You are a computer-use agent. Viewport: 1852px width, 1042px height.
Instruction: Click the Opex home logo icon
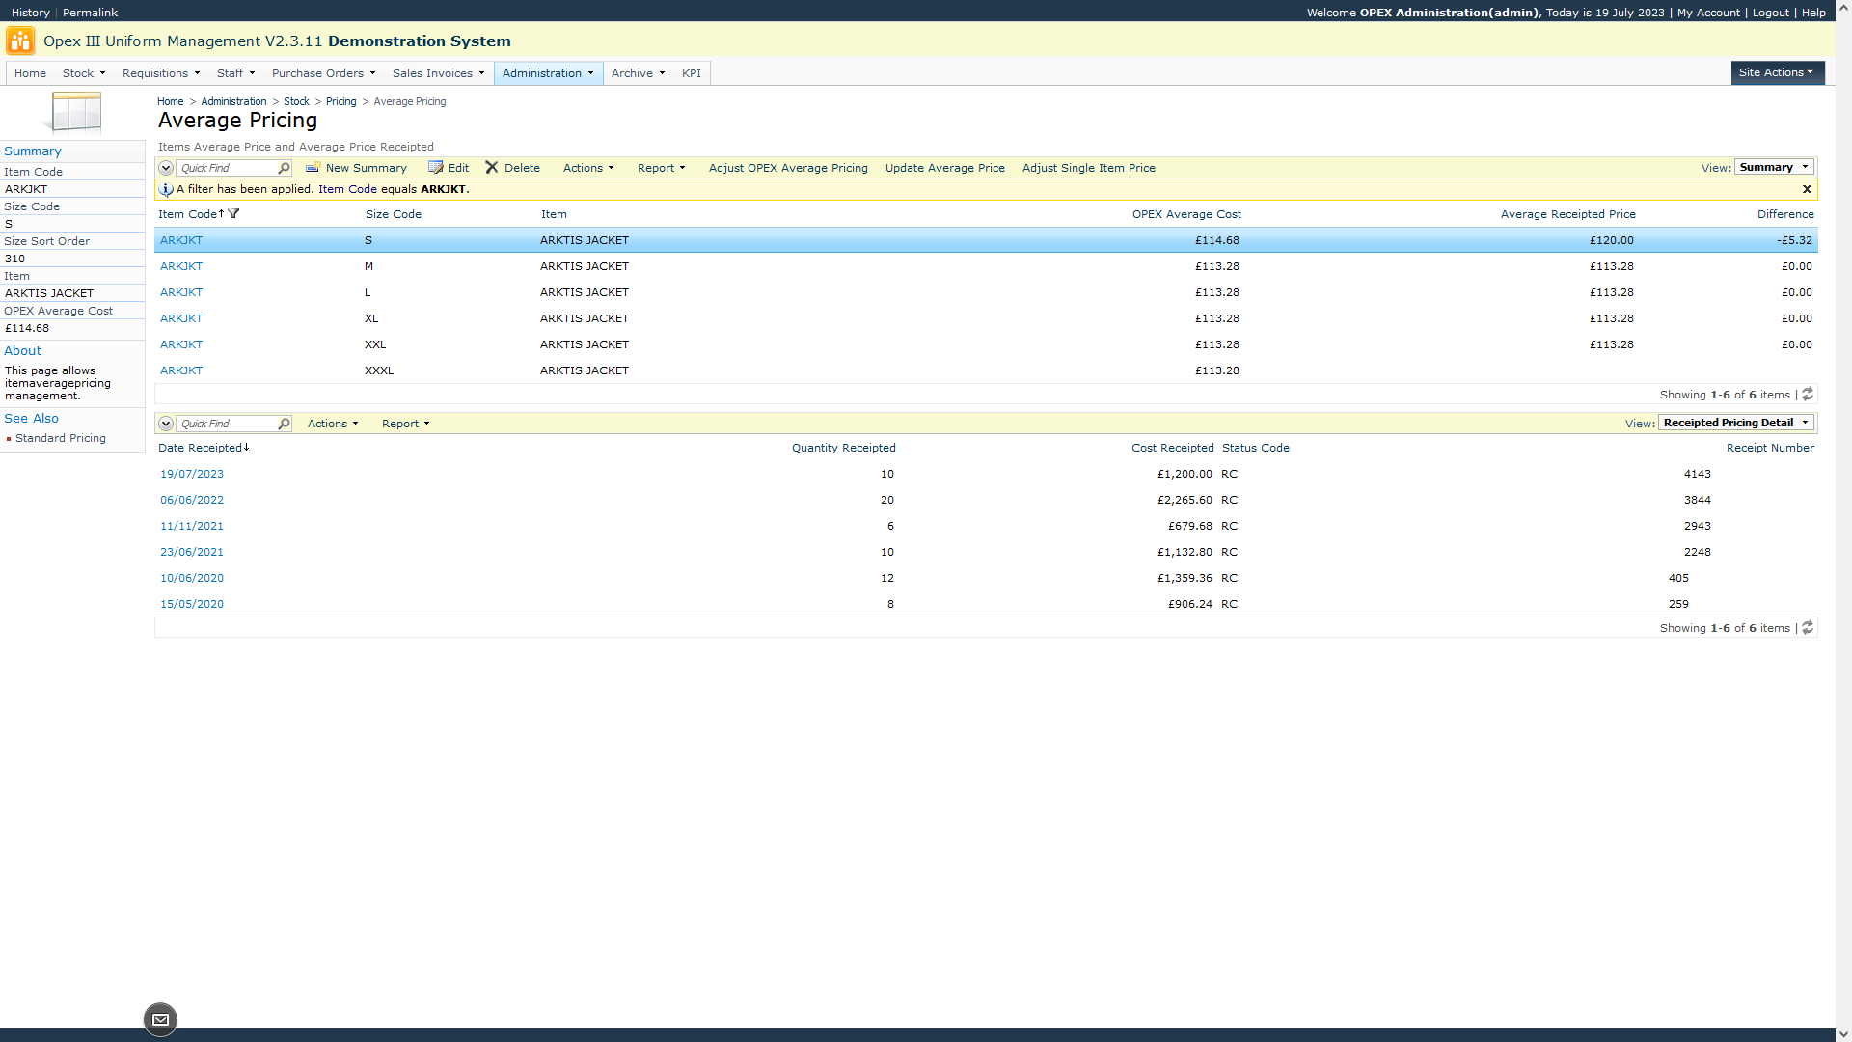tap(20, 41)
